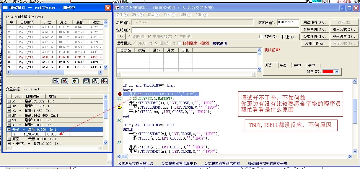Click the chart view icon in debug toolbar
The width and height of the screenshot is (360, 169).
coord(86,81)
